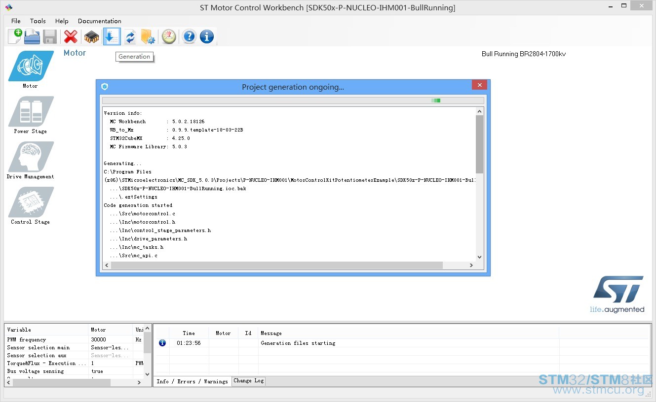Click the Id column header in message log
Image resolution: width=656 pixels, height=402 pixels.
coord(248,333)
